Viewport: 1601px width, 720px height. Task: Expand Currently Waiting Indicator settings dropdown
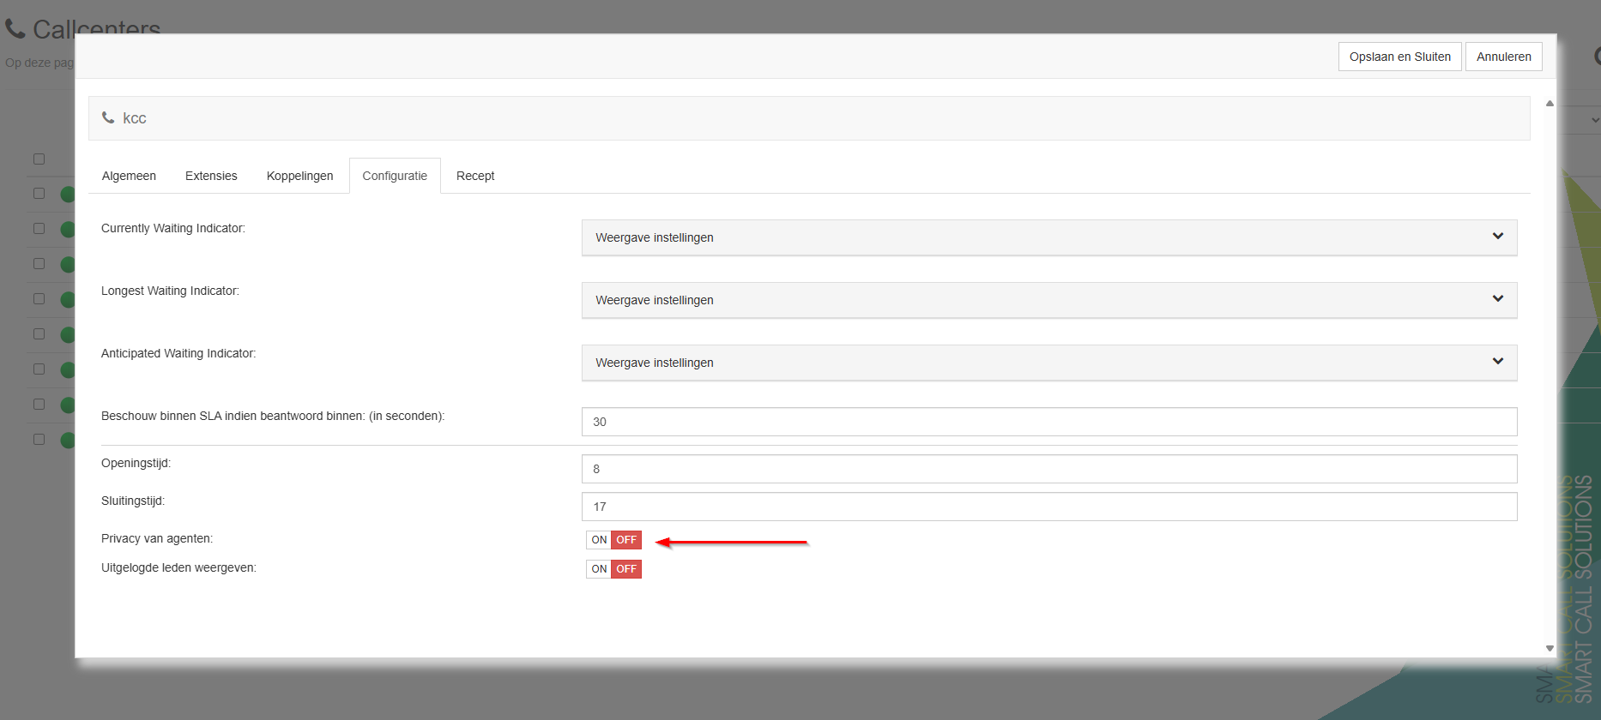(x=1048, y=237)
